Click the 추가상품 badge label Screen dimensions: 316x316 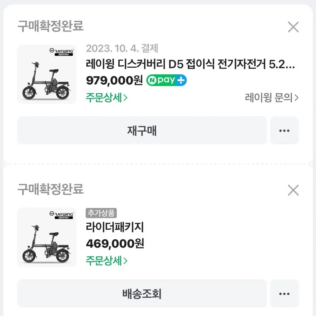(x=101, y=213)
